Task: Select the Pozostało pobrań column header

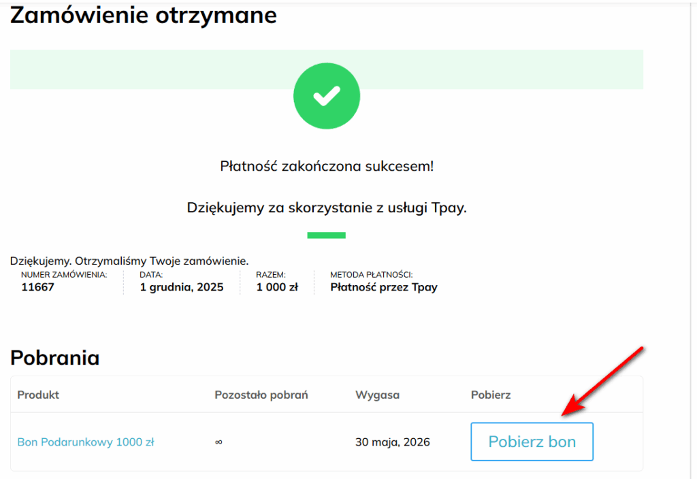Action: tap(261, 395)
